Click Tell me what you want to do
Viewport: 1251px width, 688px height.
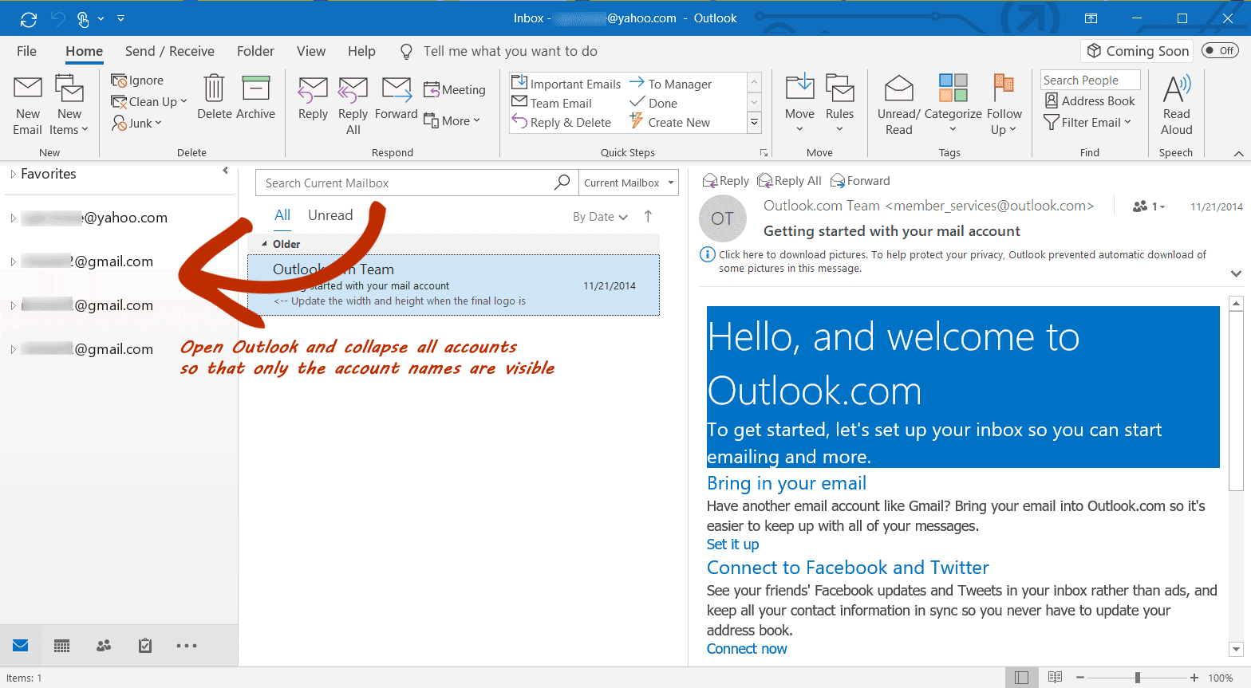tap(510, 51)
